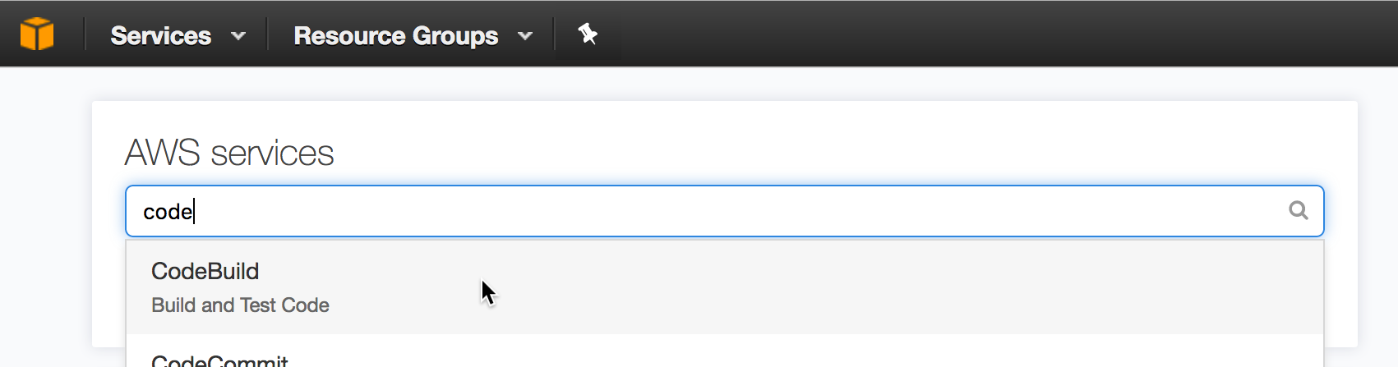Focus the AWS services search box

click(724, 211)
